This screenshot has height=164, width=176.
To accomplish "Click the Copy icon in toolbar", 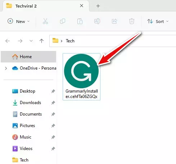I will (63, 22).
